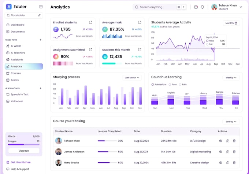Click the words usage progress bar

(x=24, y=145)
